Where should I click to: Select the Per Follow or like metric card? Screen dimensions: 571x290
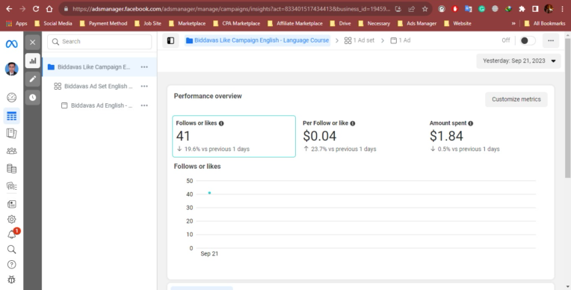[x=360, y=136]
